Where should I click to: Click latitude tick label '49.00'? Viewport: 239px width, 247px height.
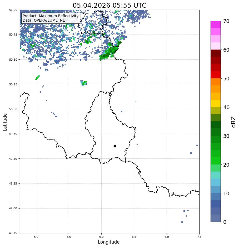[x=13, y=208]
